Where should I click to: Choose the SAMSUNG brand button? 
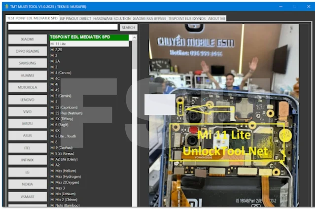28,63
